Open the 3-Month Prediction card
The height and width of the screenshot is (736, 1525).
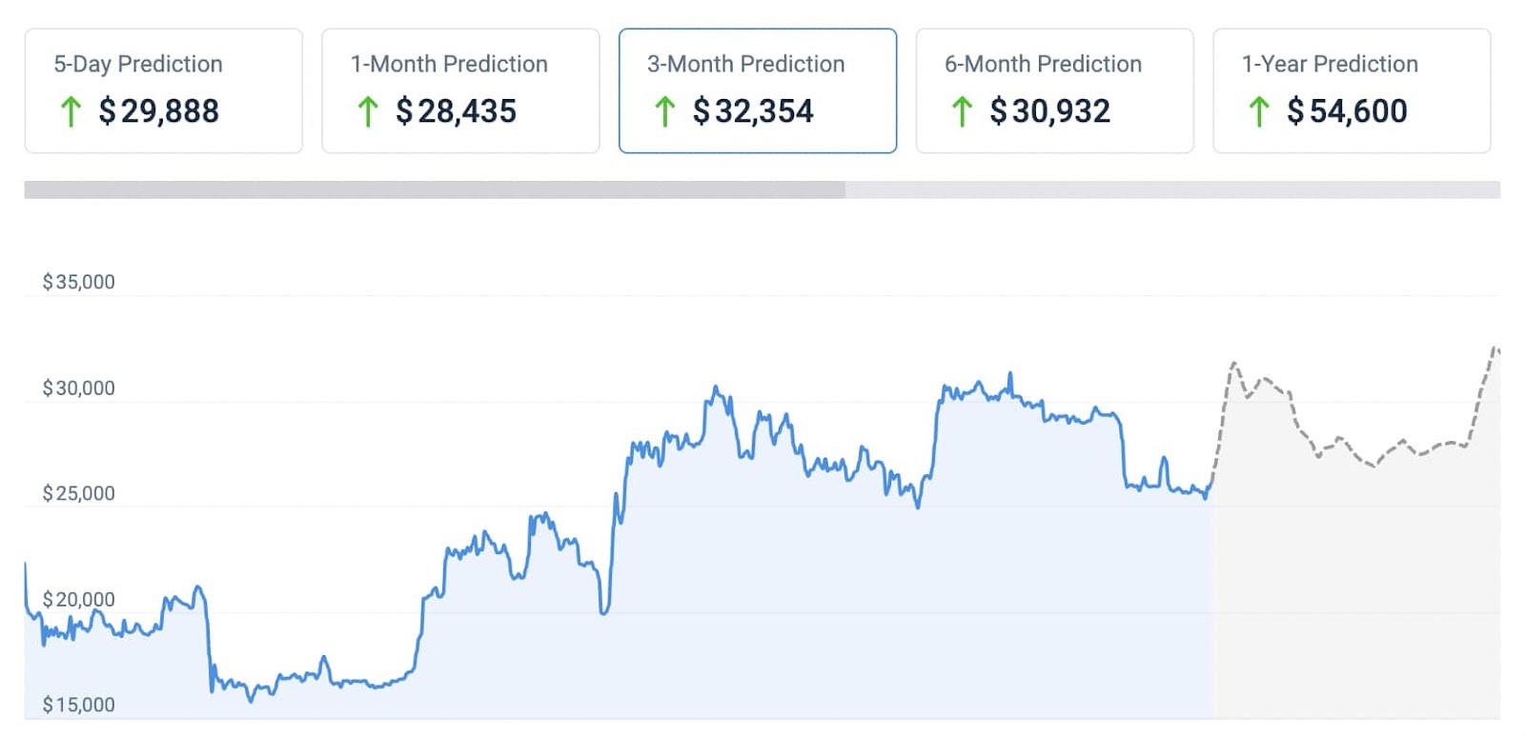pos(758,90)
